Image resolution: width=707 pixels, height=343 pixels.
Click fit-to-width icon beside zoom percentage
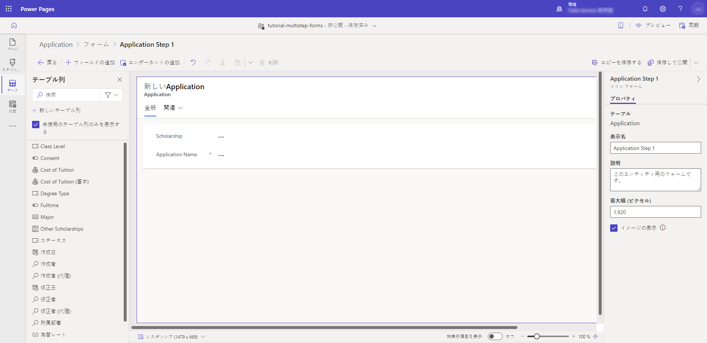[595, 336]
